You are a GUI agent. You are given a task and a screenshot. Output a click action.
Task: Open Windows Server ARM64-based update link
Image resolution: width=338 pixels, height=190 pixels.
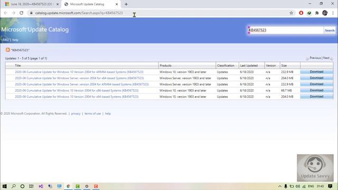(82, 84)
